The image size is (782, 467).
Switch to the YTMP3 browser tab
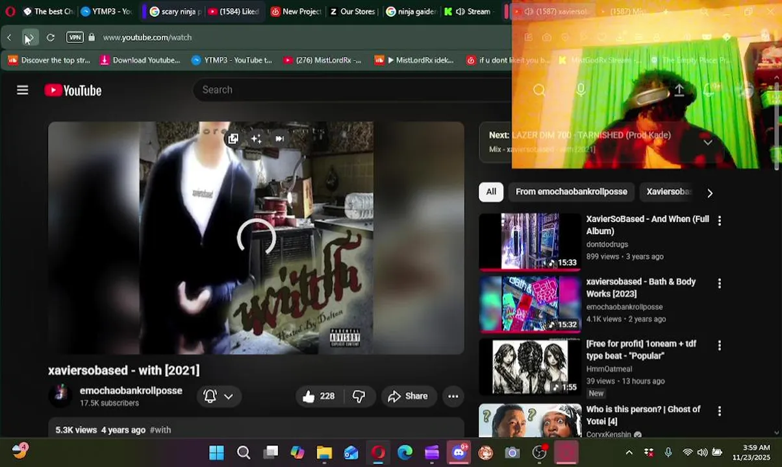(x=107, y=11)
